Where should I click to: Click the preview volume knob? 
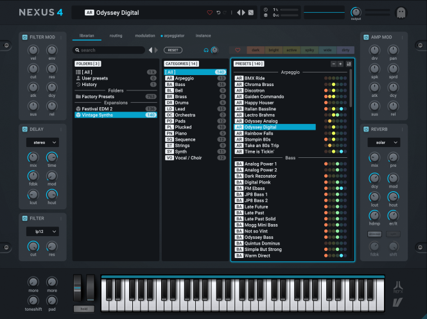coord(214,50)
